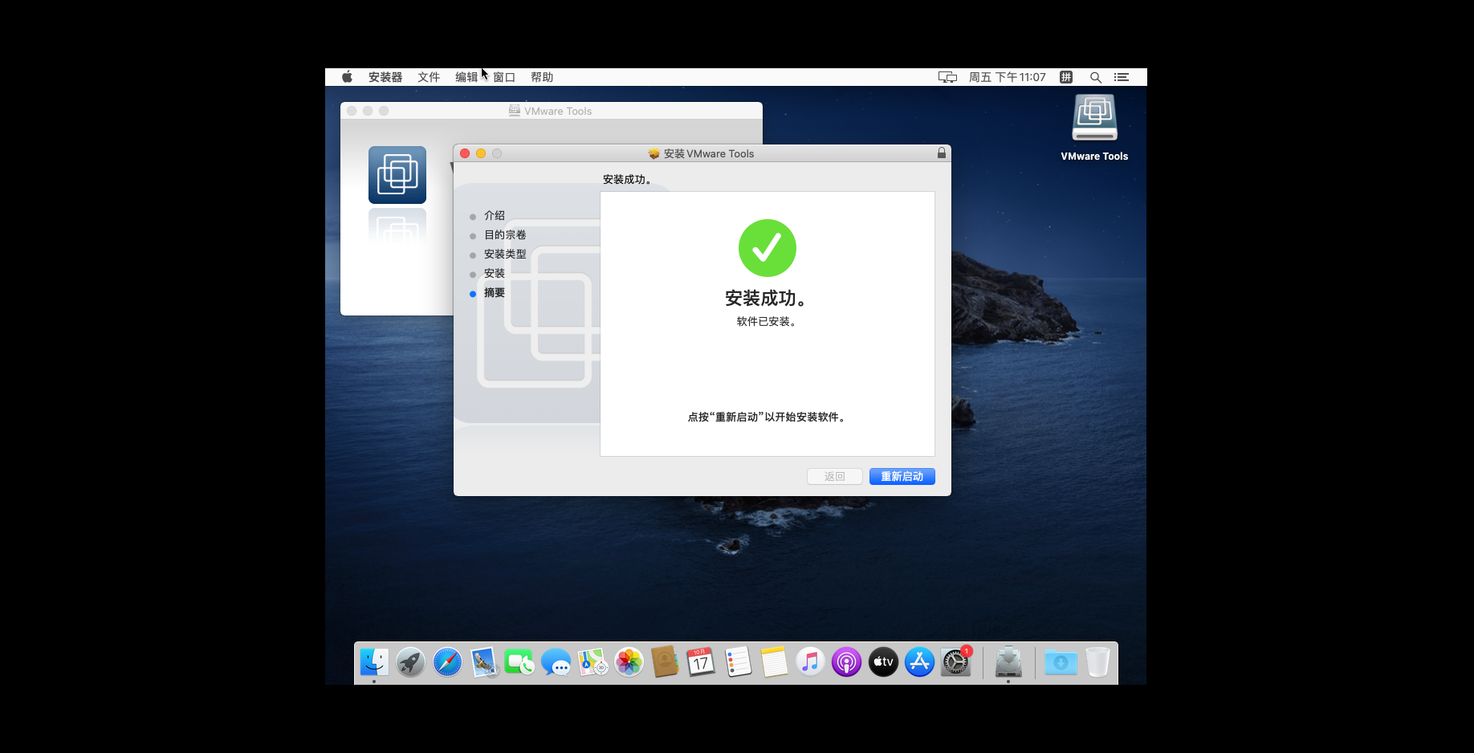The width and height of the screenshot is (1474, 753).
Task: Open Apple TV icon in Dock
Action: click(x=883, y=662)
